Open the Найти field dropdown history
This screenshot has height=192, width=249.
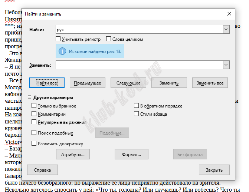tap(226, 30)
